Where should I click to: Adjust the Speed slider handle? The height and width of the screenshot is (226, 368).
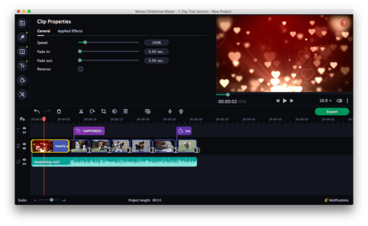(x=85, y=42)
